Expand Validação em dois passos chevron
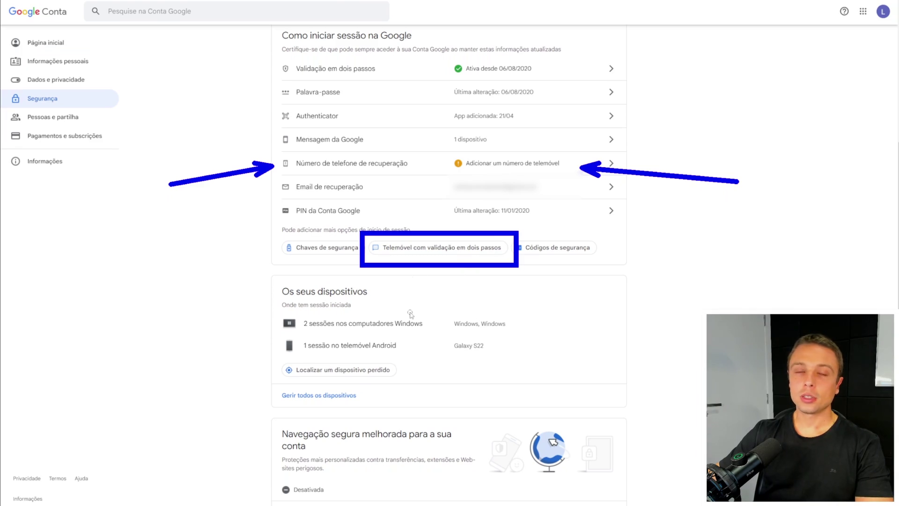The height and width of the screenshot is (506, 899). tap(611, 68)
